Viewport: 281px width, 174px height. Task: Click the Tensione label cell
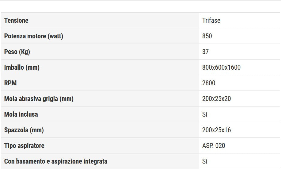tap(16, 21)
